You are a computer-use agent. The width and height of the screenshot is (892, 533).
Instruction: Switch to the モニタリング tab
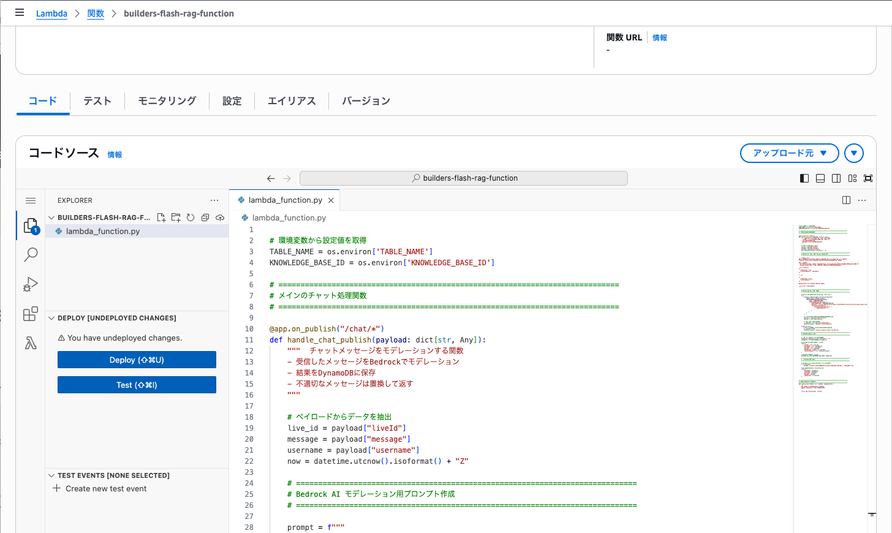[166, 100]
